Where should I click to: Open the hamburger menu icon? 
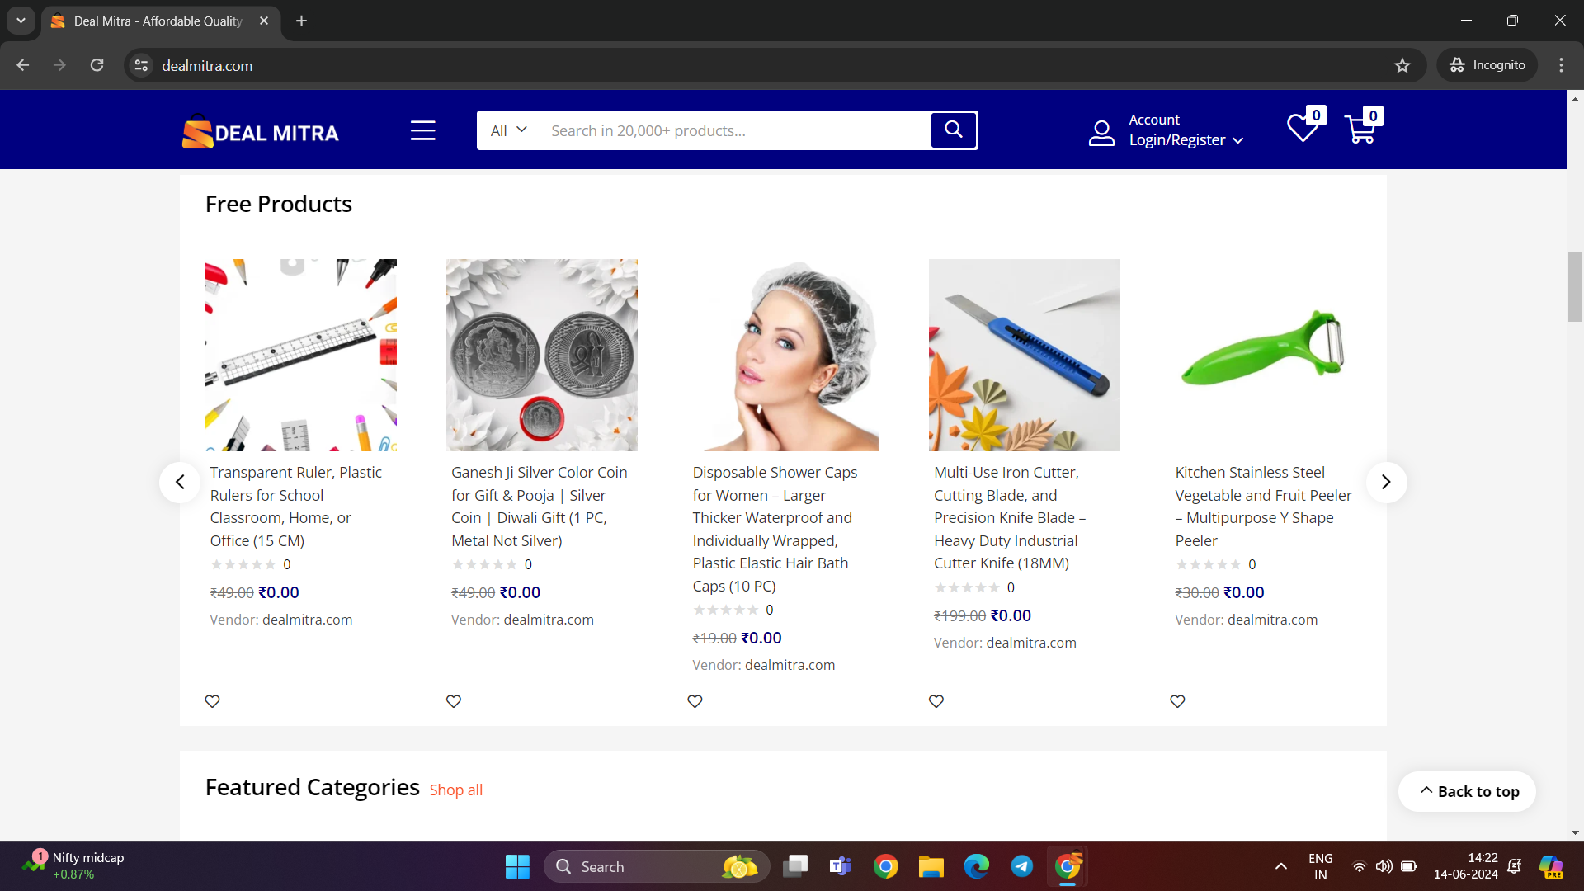(x=422, y=130)
